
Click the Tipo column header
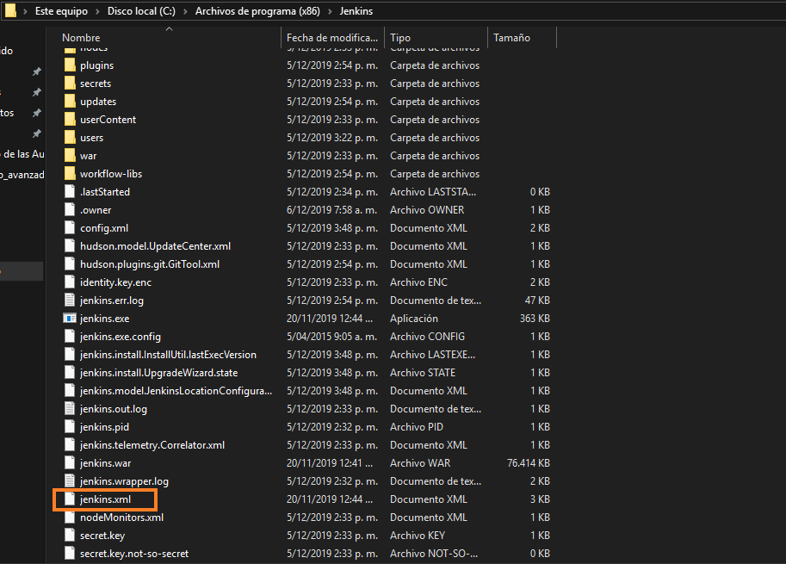point(400,38)
